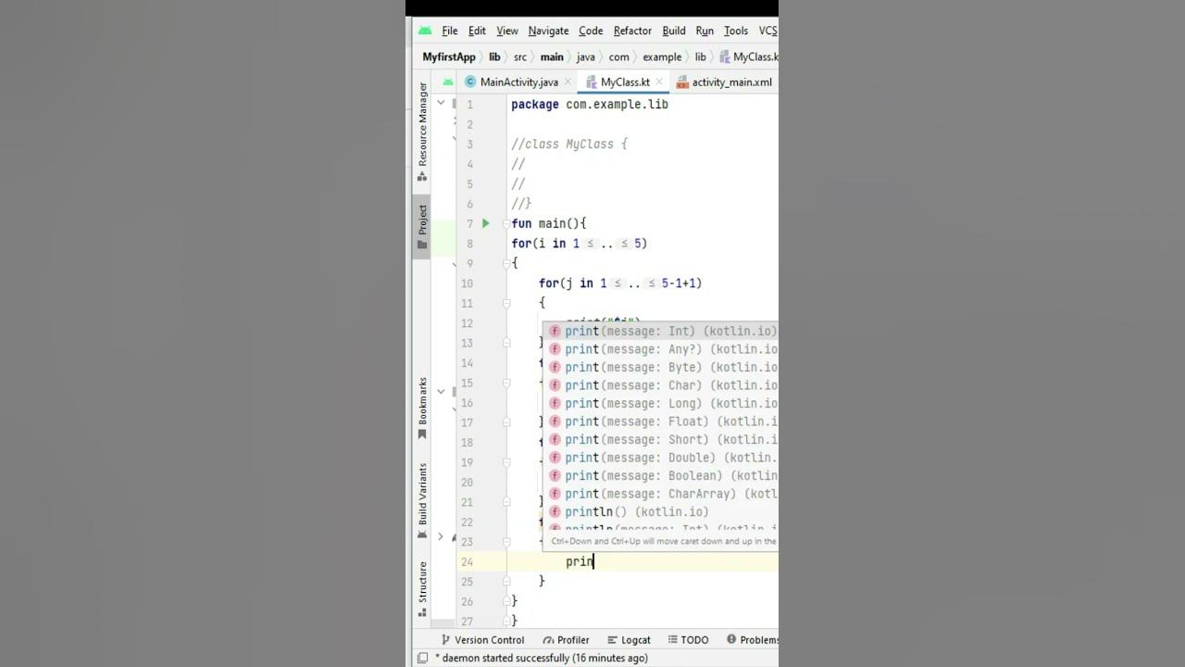Select print(message: Char) completion
Image resolution: width=1185 pixels, height=667 pixels.
coord(660,385)
